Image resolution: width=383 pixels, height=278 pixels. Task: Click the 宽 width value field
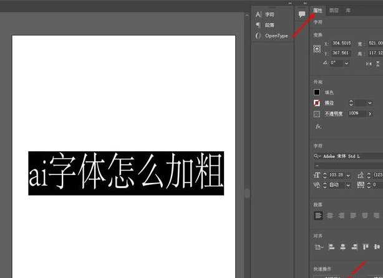(376, 43)
